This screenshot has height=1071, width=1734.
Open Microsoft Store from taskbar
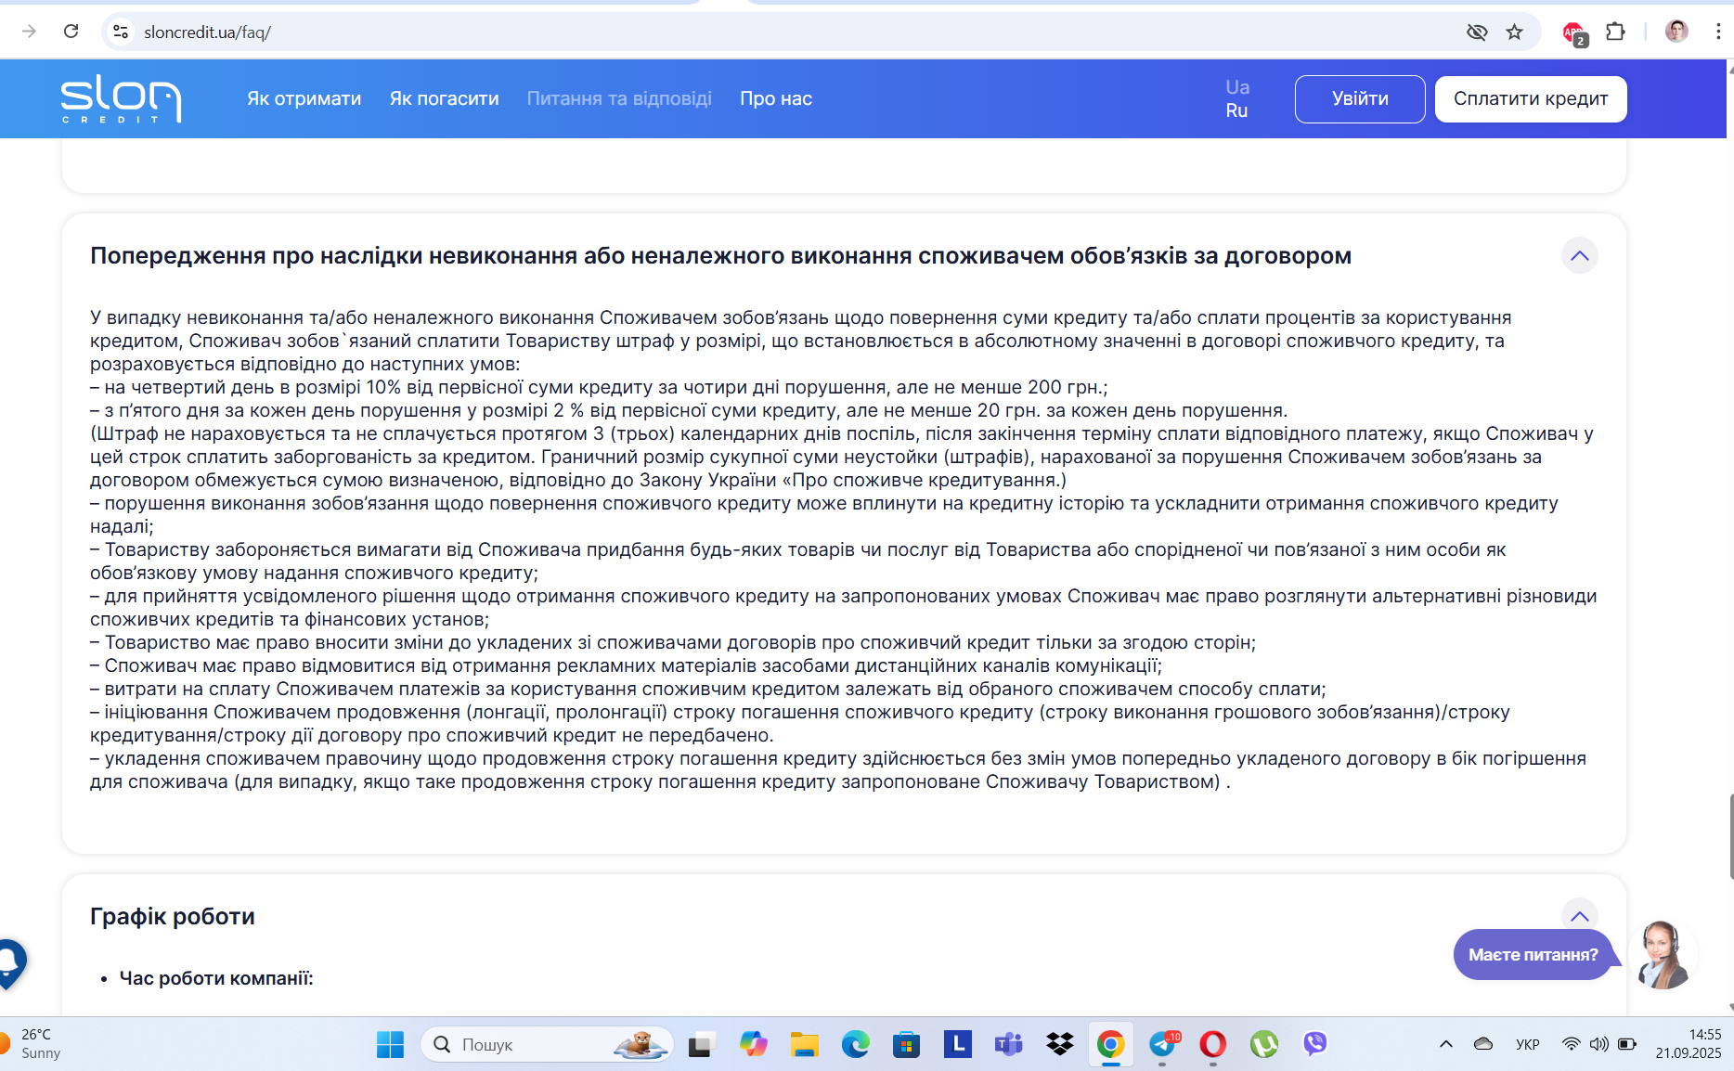pos(906,1044)
